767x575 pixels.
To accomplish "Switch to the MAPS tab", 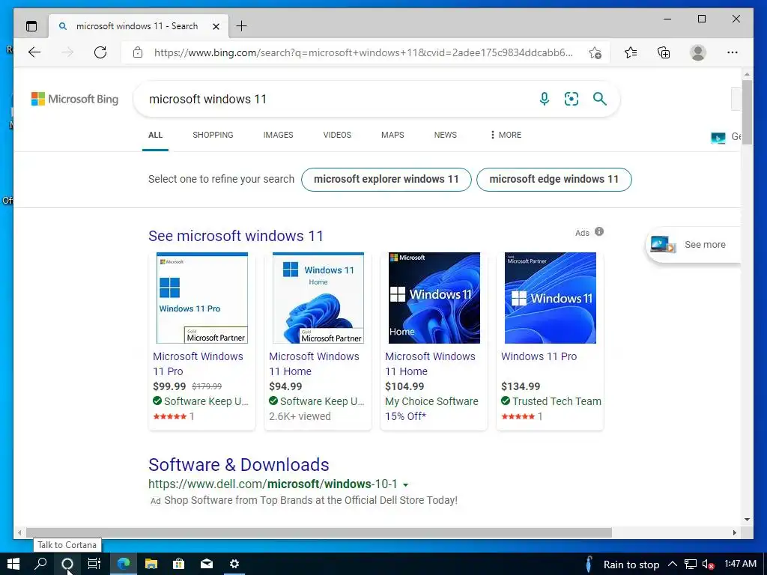I will coord(392,135).
